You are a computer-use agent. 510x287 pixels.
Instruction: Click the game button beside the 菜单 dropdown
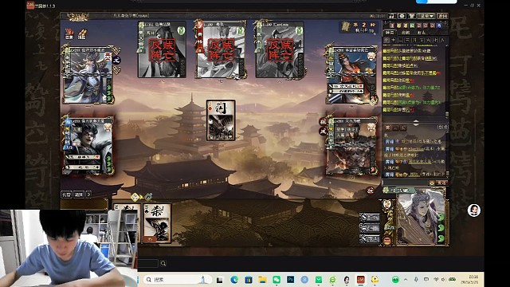(443, 16)
